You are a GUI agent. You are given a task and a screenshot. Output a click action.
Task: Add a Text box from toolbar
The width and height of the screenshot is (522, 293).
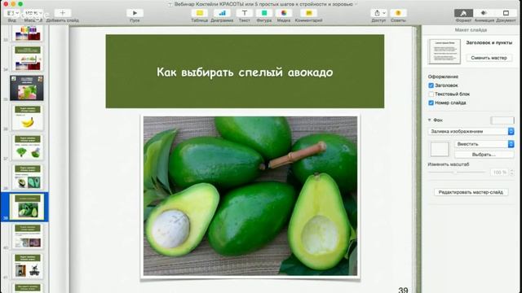[x=245, y=13]
